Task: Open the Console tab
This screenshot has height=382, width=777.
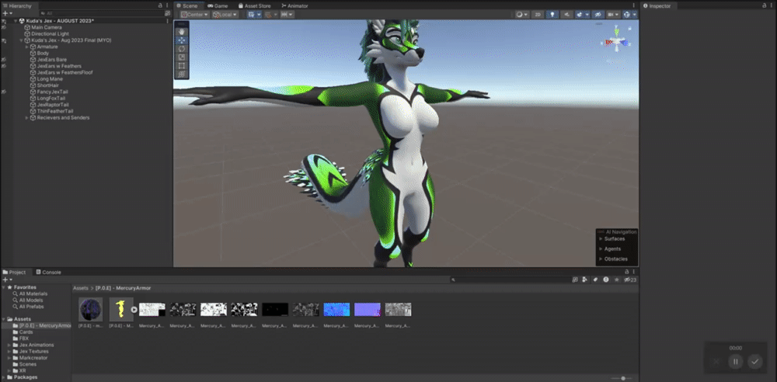Action: 48,272
